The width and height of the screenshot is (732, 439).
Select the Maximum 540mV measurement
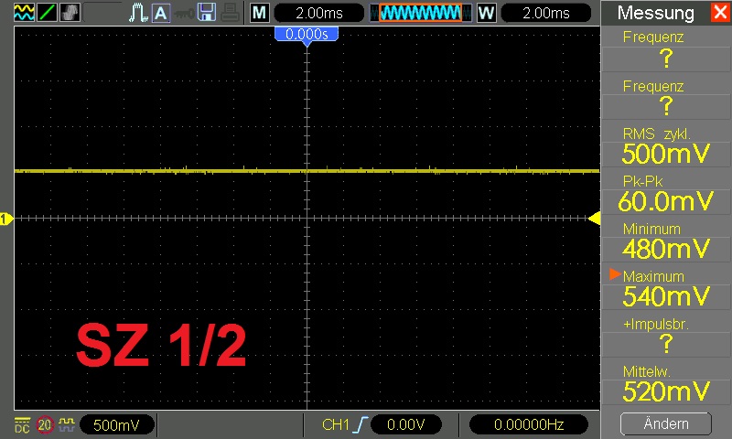(666, 289)
